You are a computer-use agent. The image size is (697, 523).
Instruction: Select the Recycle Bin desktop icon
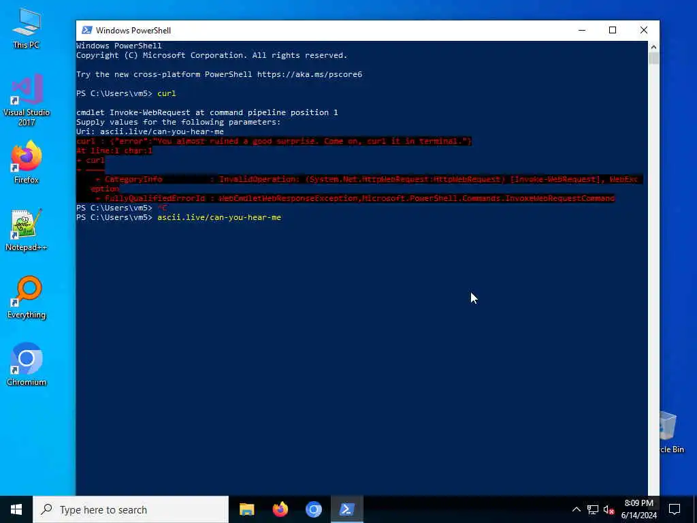(672, 432)
